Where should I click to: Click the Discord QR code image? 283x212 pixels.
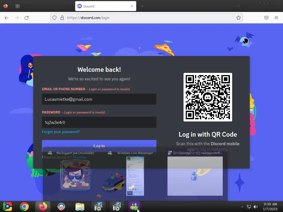click(x=208, y=97)
